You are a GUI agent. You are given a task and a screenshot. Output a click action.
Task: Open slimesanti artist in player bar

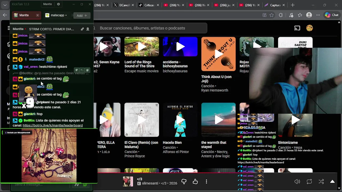click(x=150, y=183)
